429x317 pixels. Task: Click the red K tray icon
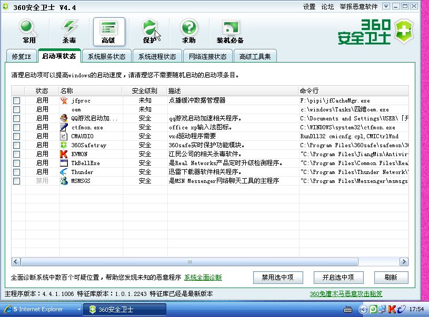coord(392,309)
